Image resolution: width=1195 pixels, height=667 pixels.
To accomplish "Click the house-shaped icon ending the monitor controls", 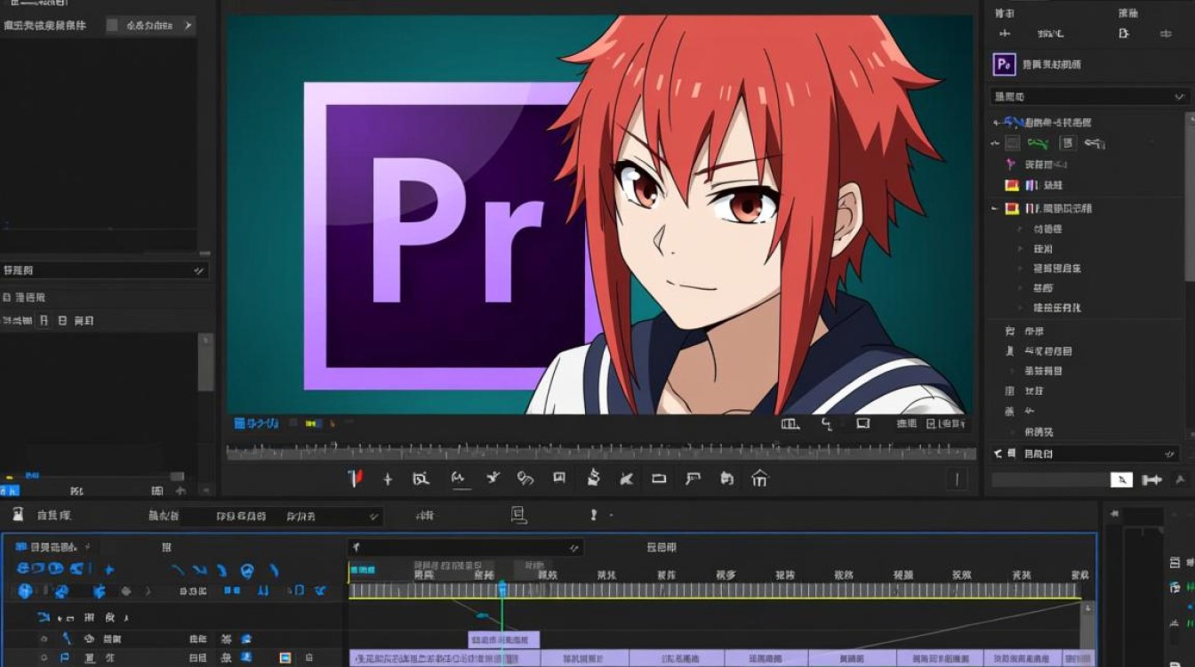I will (759, 478).
